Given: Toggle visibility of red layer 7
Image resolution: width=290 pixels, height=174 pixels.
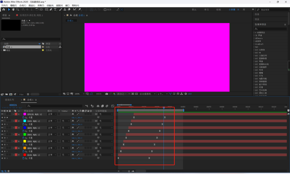Looking at the screenshot, I should 2,155.
